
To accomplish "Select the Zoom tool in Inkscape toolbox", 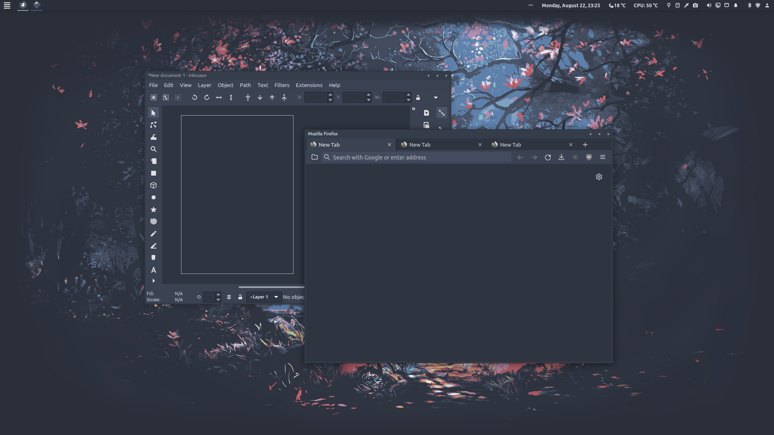I will [x=154, y=149].
